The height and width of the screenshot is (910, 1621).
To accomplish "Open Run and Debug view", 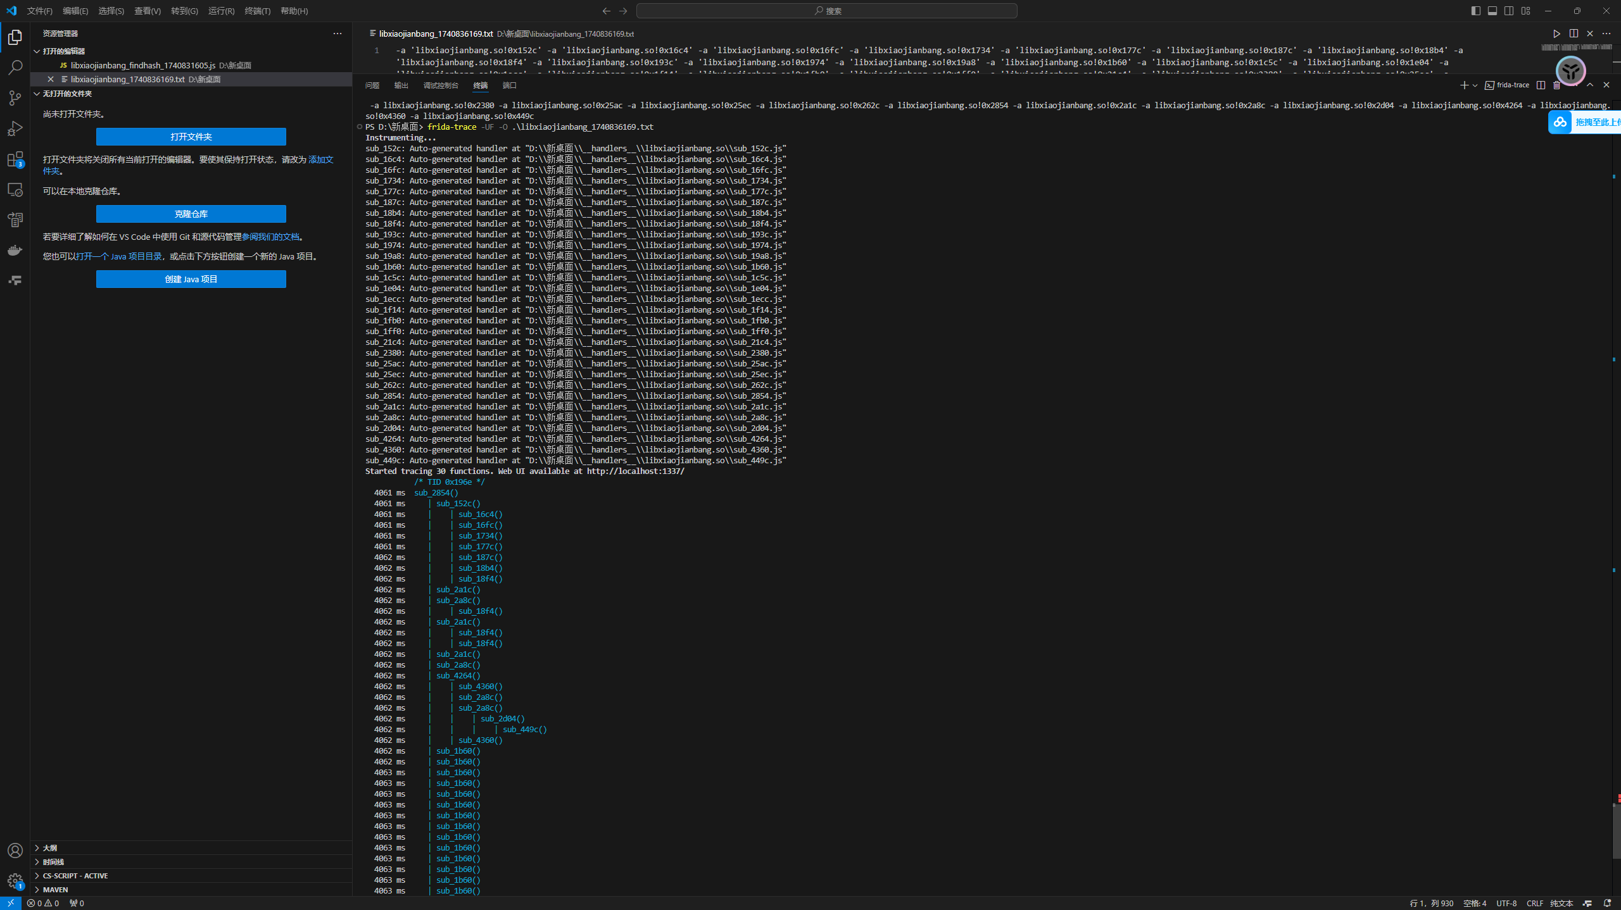I will coord(15,128).
